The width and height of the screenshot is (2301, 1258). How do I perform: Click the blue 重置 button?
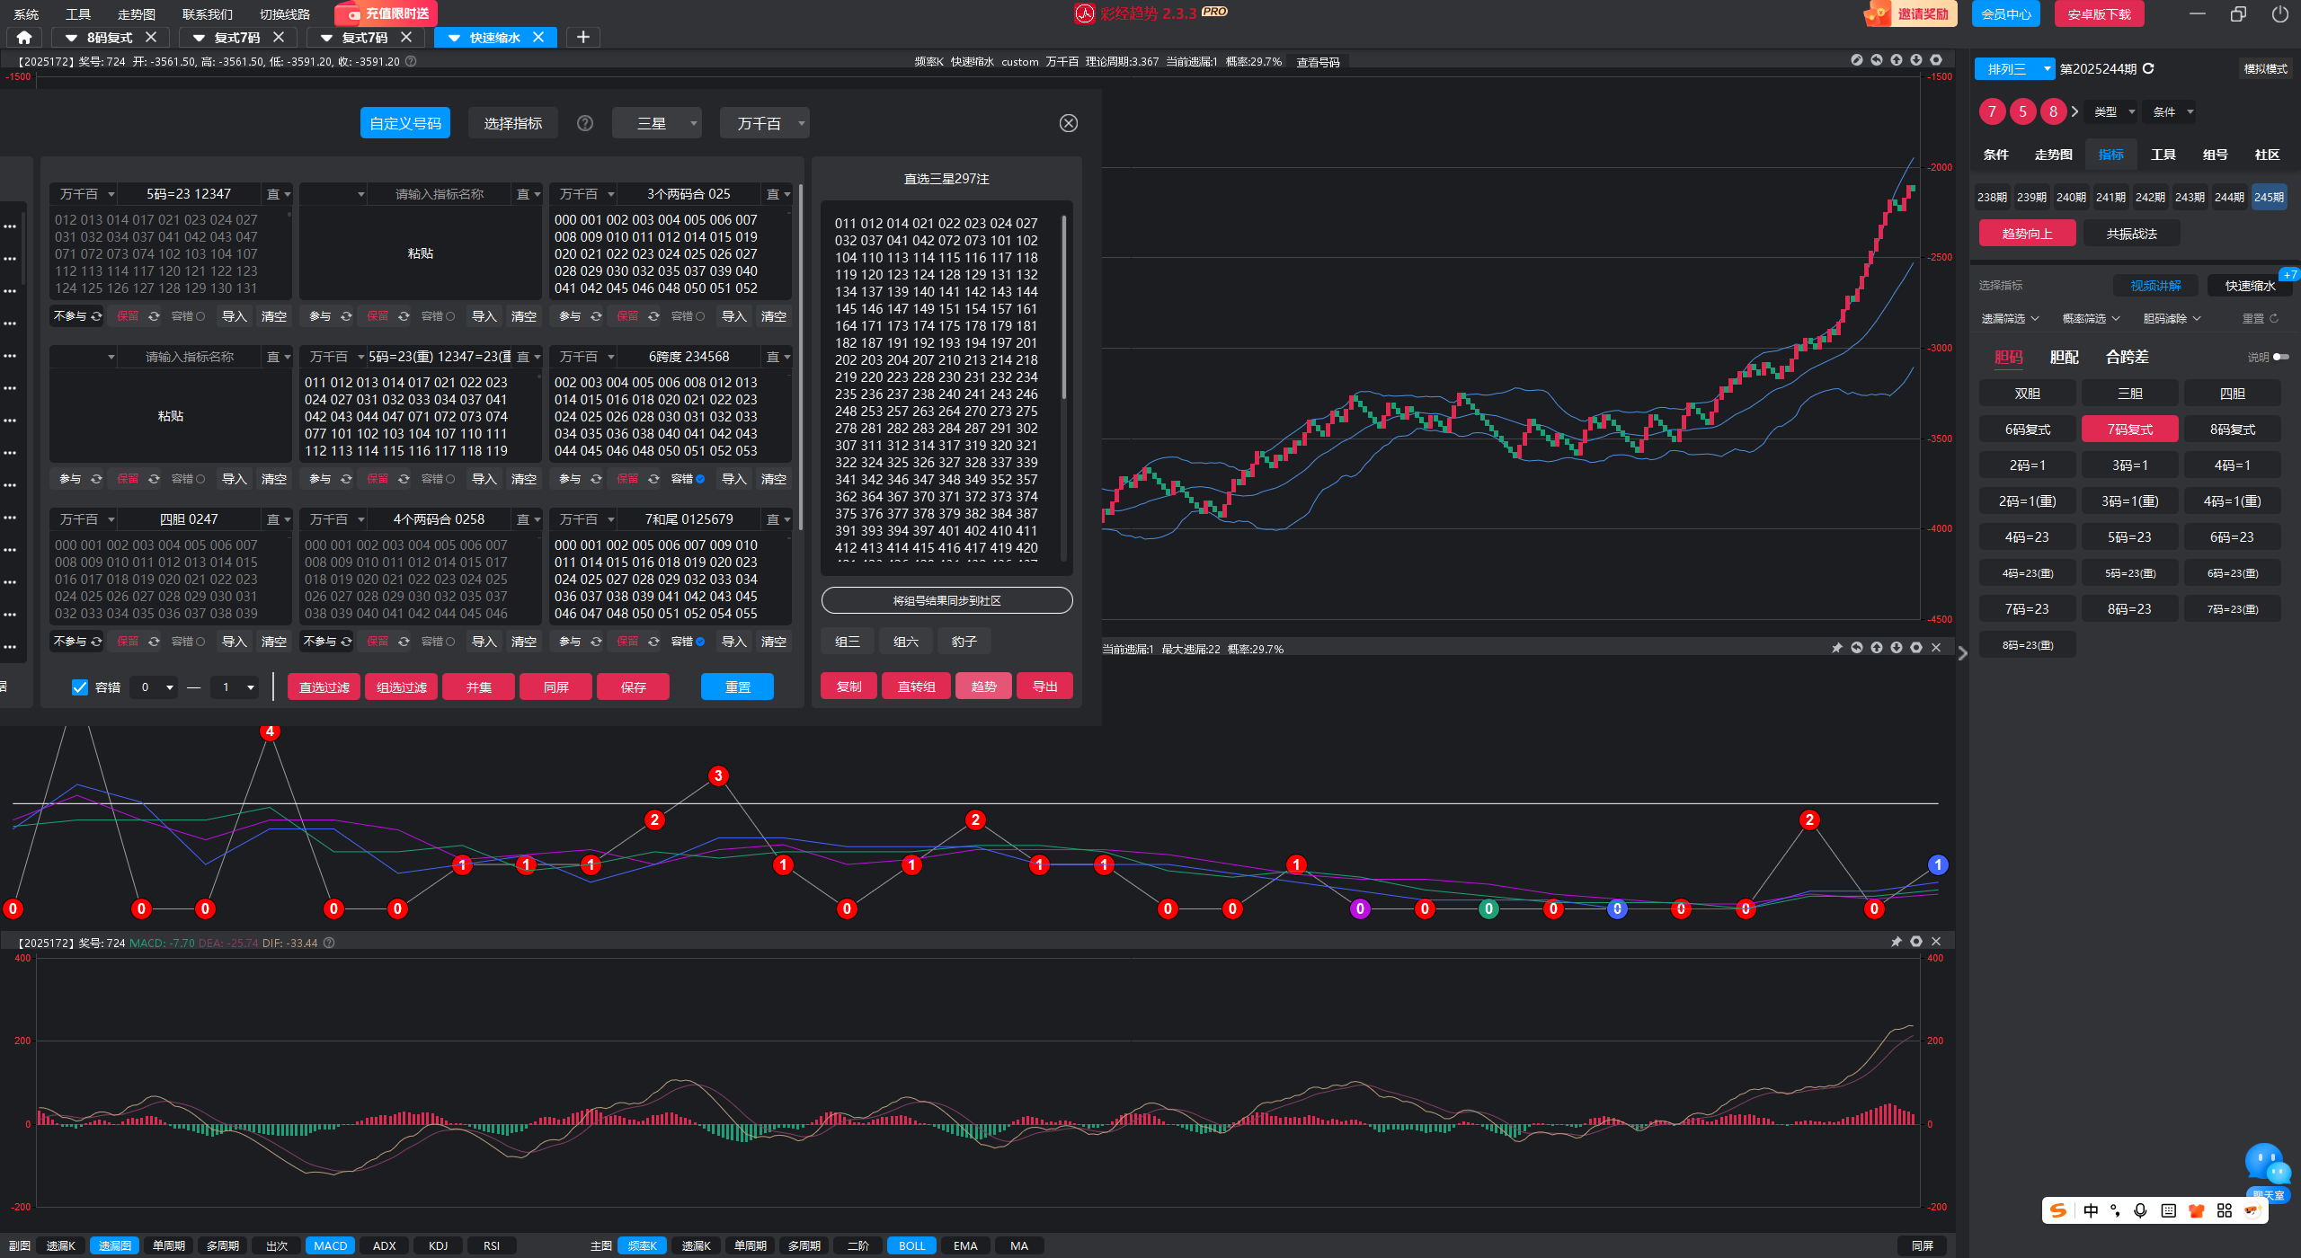737,687
